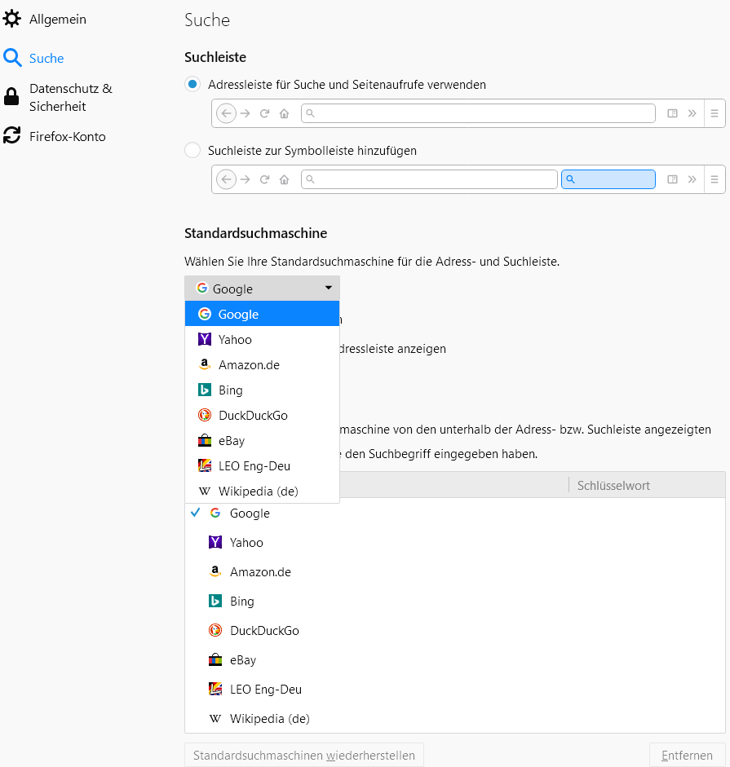Click the Schlüsselwort column header

tap(646, 485)
